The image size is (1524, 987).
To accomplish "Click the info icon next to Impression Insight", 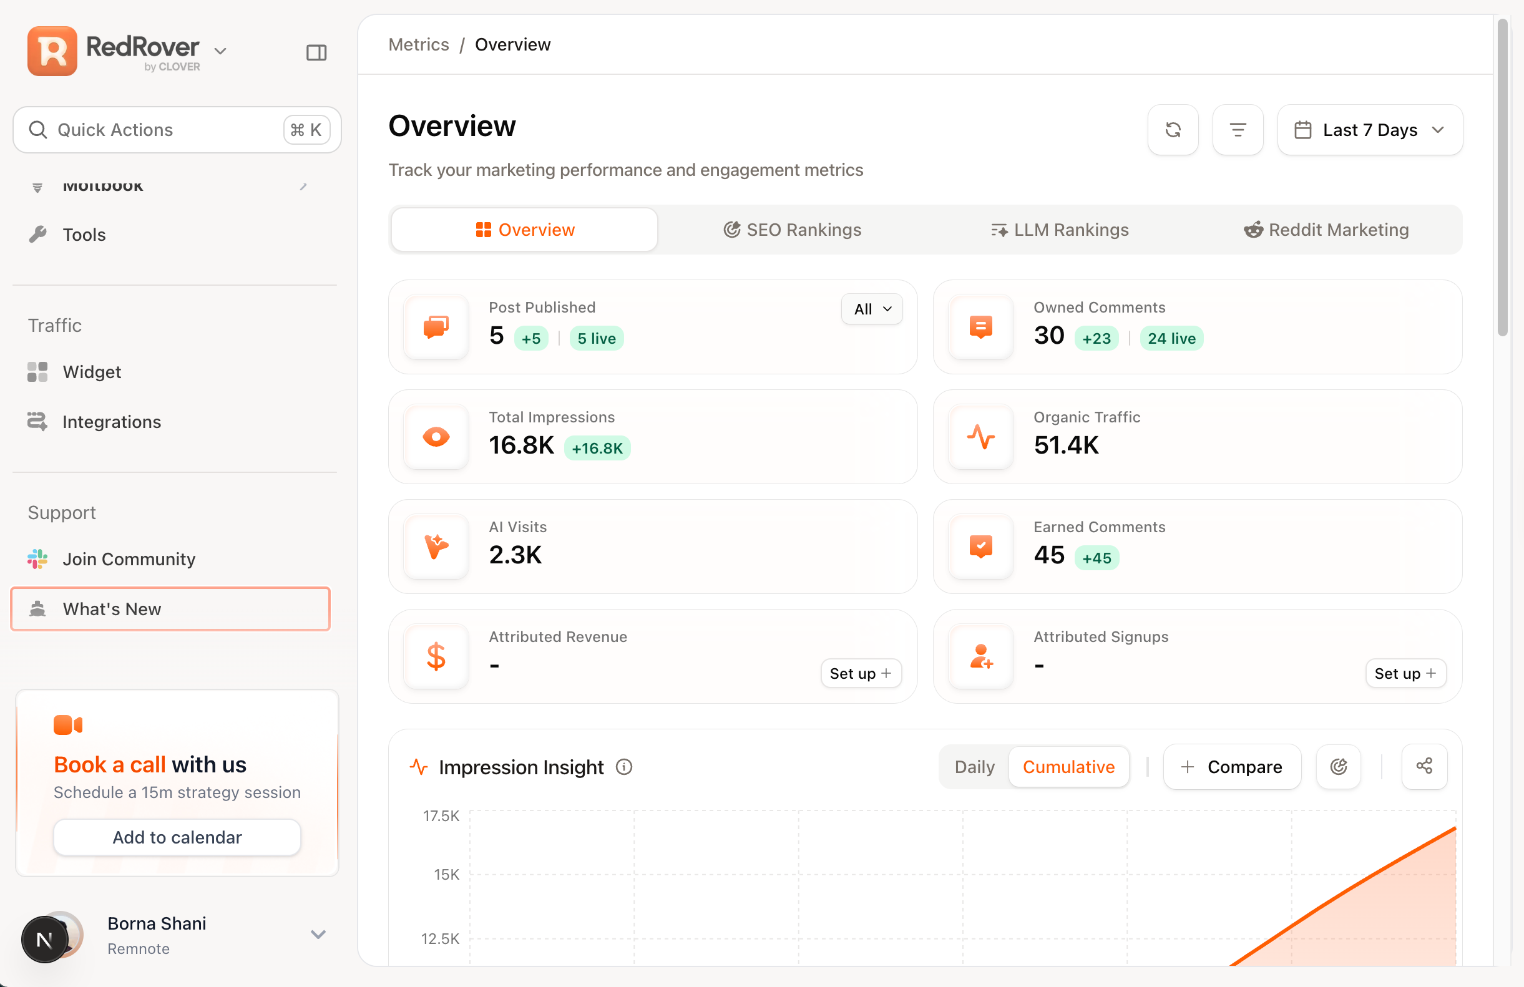I will (x=623, y=766).
